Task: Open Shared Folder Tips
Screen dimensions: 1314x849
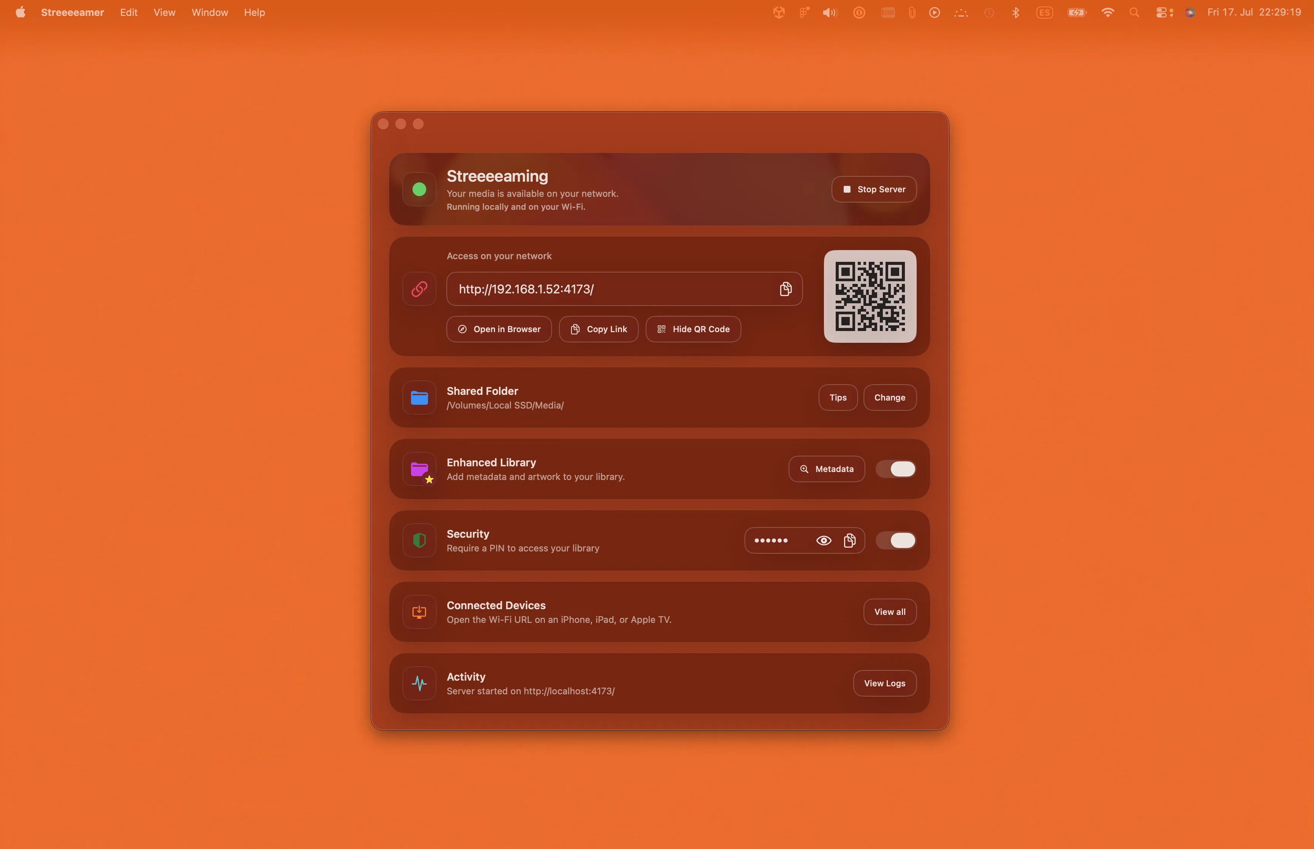Action: (838, 398)
